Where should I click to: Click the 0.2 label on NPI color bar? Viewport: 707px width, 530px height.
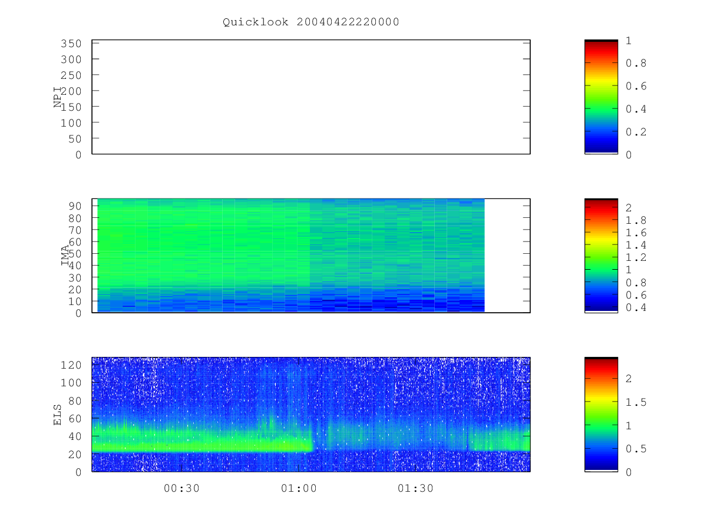coord(636,132)
